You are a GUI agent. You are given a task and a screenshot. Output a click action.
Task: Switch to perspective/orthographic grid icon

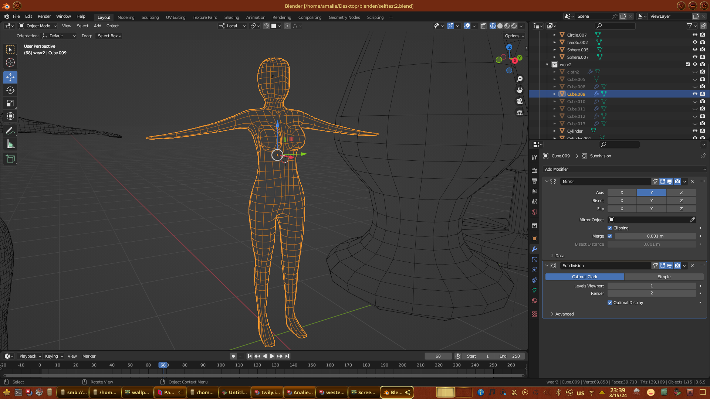520,112
